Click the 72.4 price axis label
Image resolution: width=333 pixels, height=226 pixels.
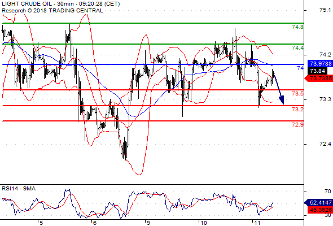325,144
